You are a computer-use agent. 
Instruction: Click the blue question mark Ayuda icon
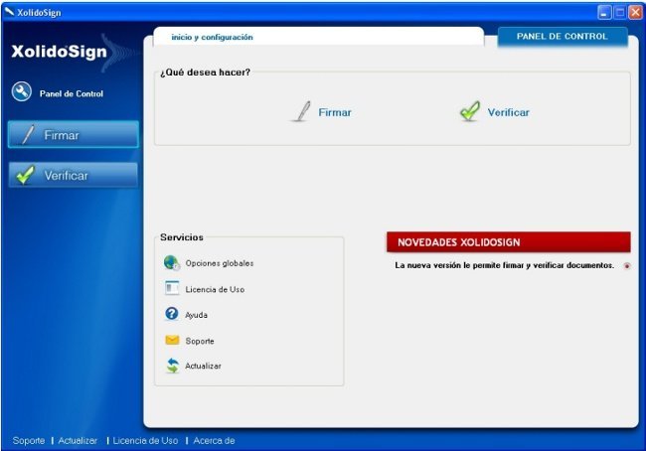point(171,314)
